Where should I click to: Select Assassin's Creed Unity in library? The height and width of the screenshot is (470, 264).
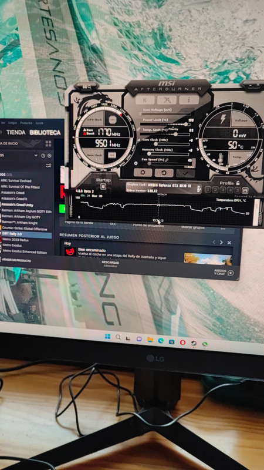pyautogui.click(x=17, y=205)
